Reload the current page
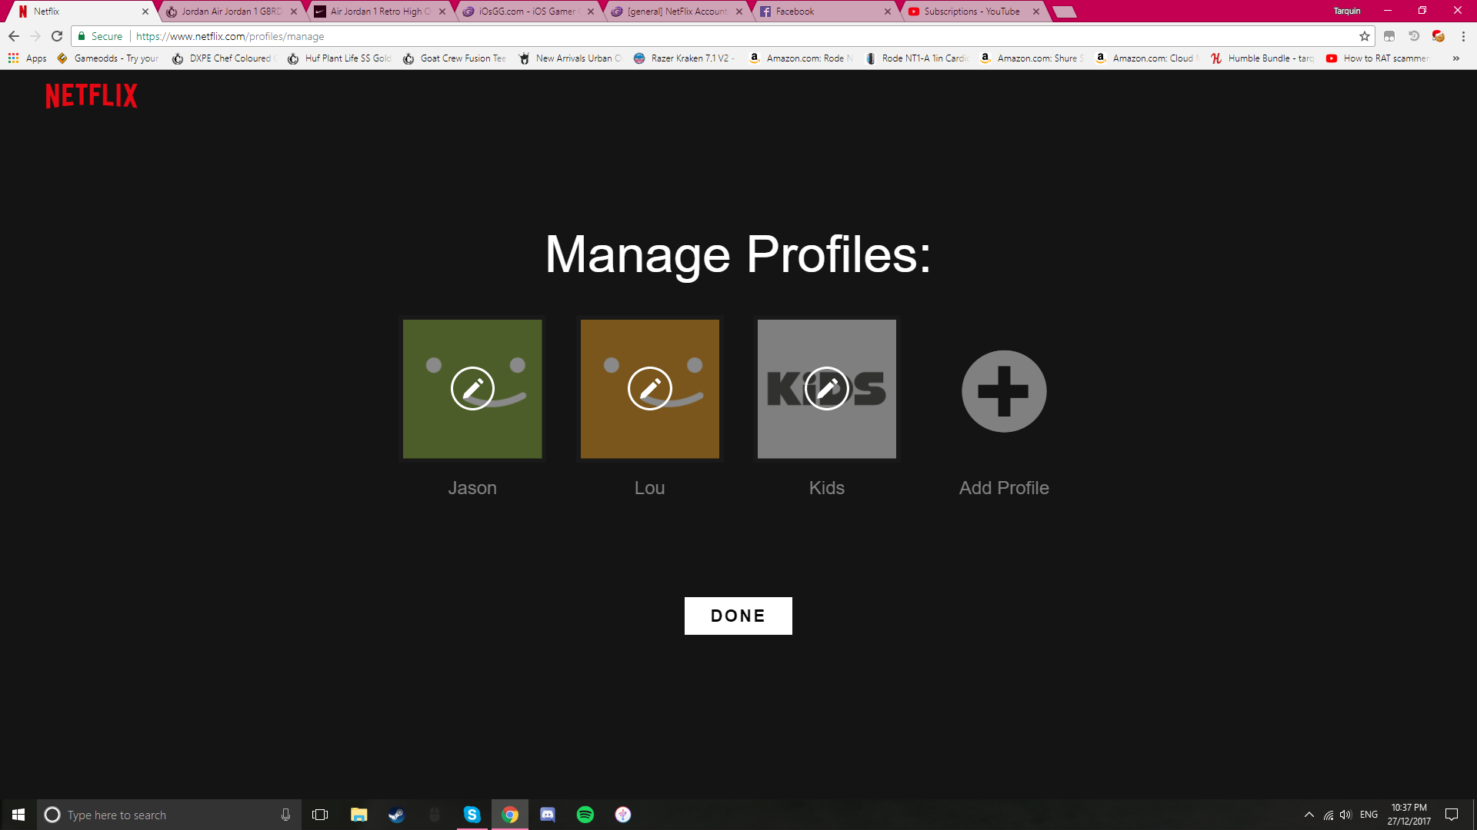This screenshot has width=1477, height=830. (x=57, y=36)
